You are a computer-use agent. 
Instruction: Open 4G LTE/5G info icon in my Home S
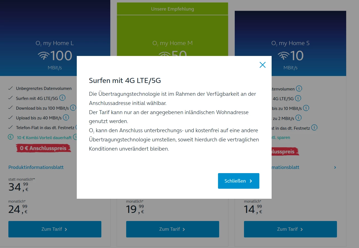click(298, 98)
